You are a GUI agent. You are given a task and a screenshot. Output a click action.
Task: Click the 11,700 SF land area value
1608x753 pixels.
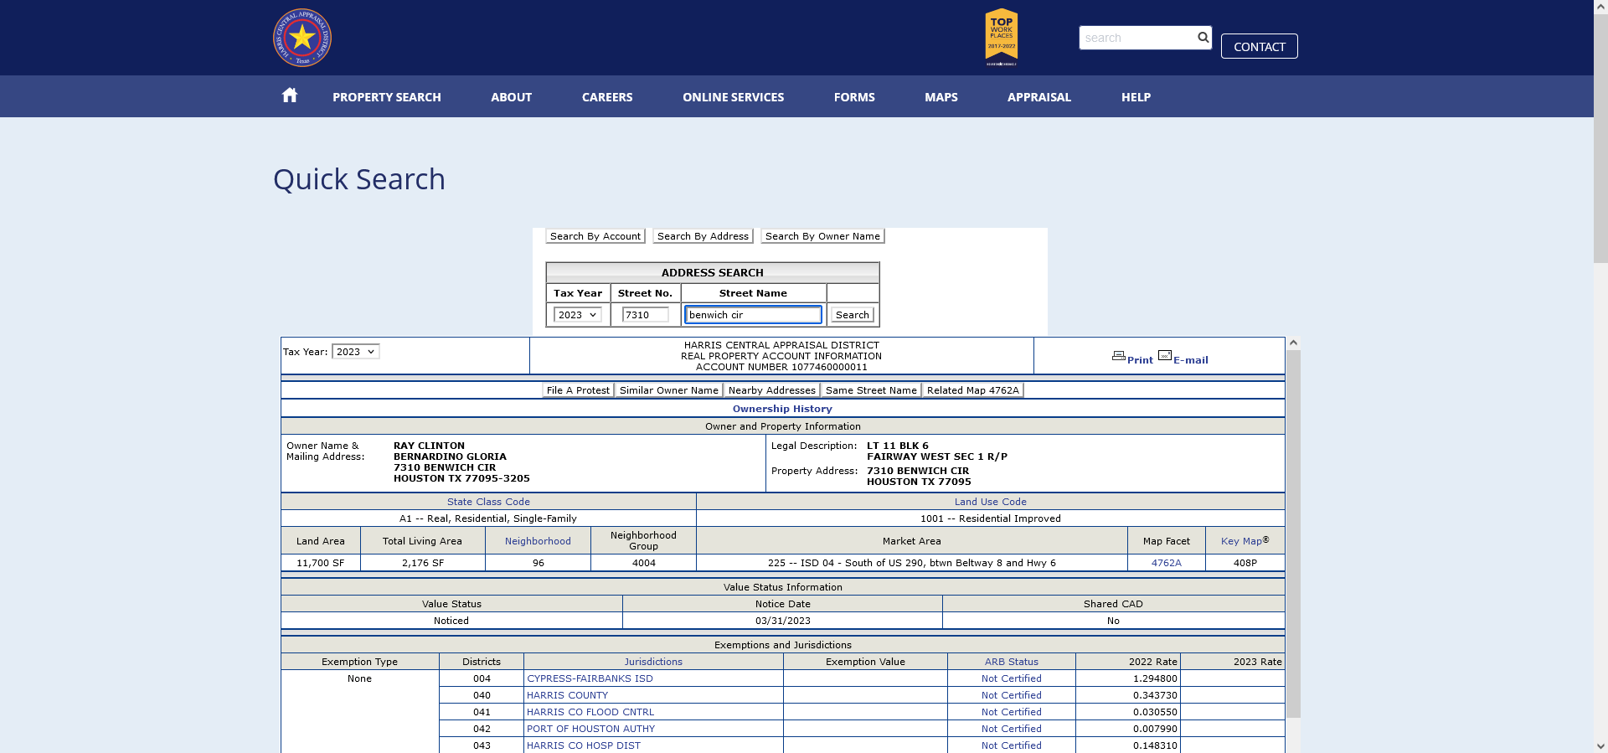point(320,563)
